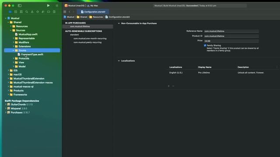This screenshot has height=157, width=280.
Task: Edit the Price field value 24.99
Action: click(231, 41)
